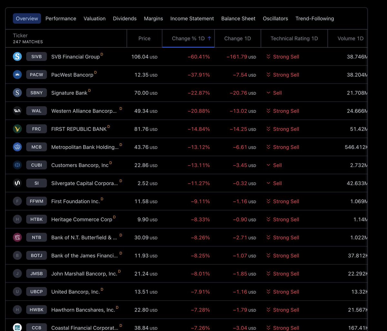
Task: Click the HWBK row's placeholder H icon
Action: 17,310
